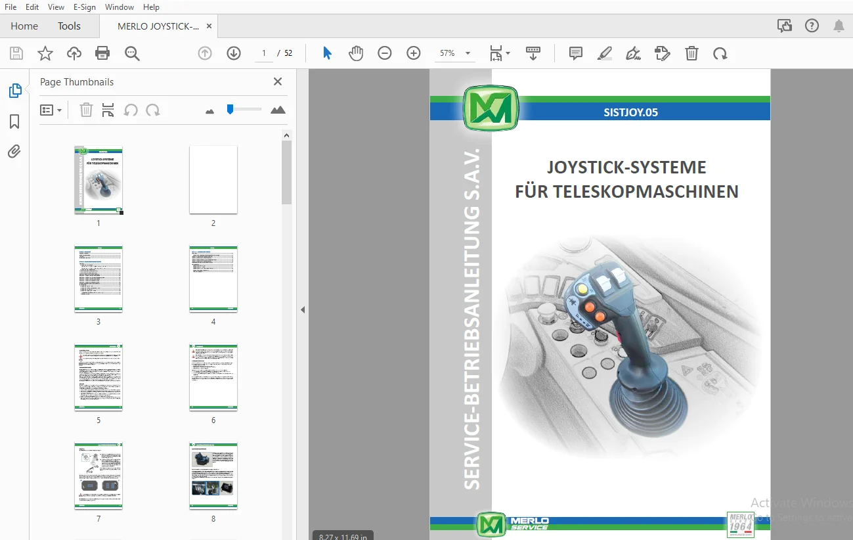This screenshot has width=853, height=540.
Task: Click the thumbnails panel scrollbar thumb
Action: pos(287,172)
